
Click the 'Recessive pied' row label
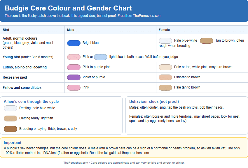pyautogui.click(x=15, y=77)
